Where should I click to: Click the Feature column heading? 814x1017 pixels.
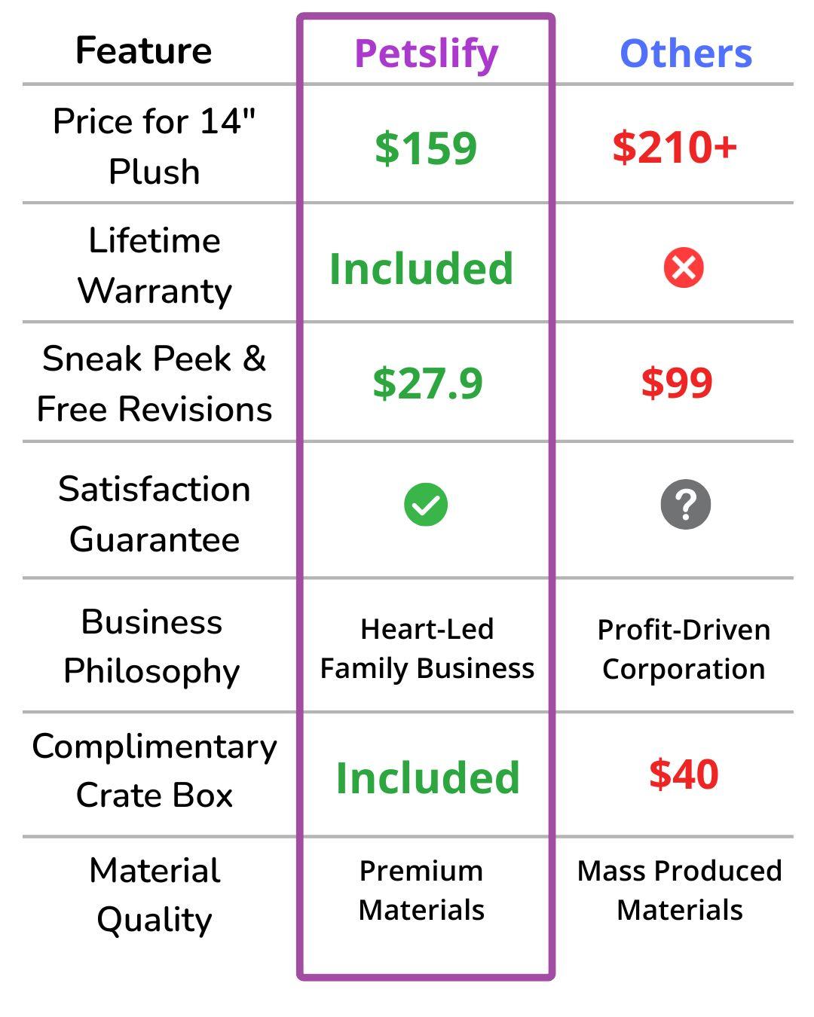(x=144, y=50)
